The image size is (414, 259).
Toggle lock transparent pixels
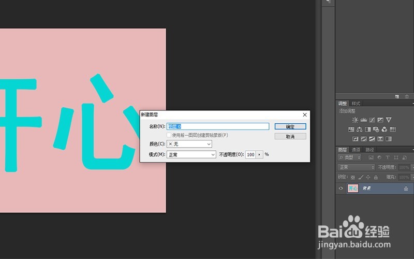point(353,177)
